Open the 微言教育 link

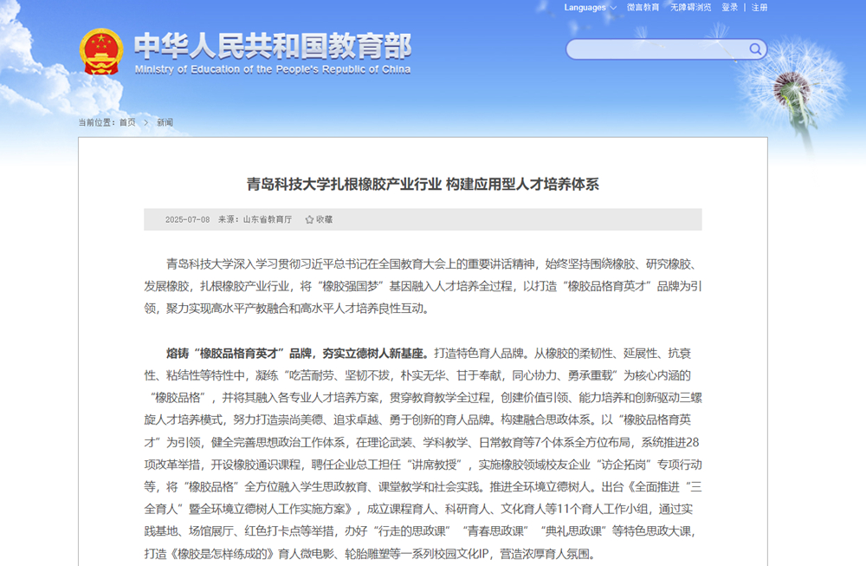[643, 8]
